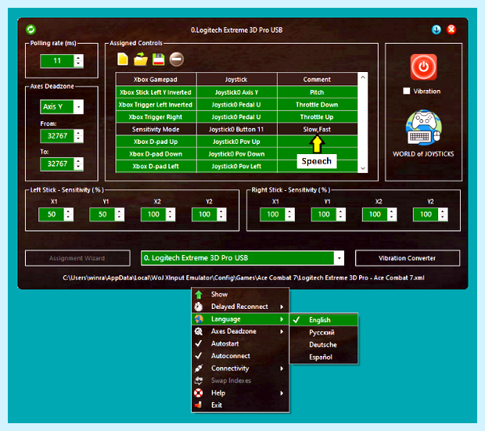Click the Joystick column header
The height and width of the screenshot is (431, 485).
click(x=236, y=80)
